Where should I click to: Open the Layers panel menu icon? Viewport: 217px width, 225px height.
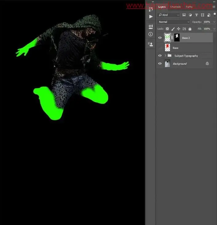(x=214, y=7)
